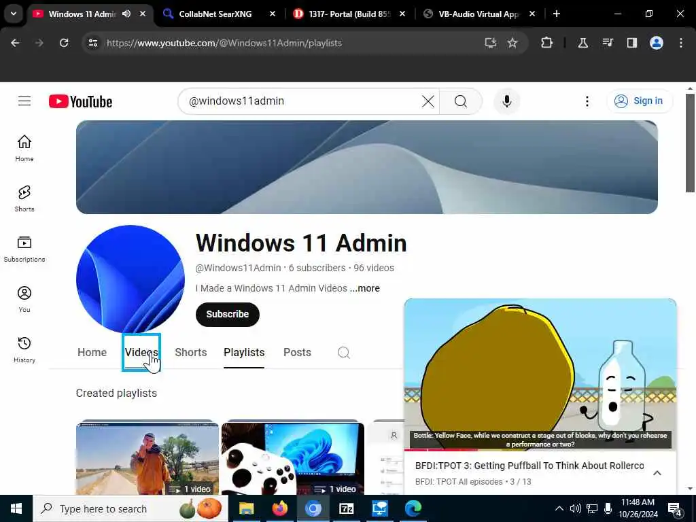Open Subscriptions in the left sidebar
Image resolution: width=696 pixels, height=522 pixels.
pos(24,249)
